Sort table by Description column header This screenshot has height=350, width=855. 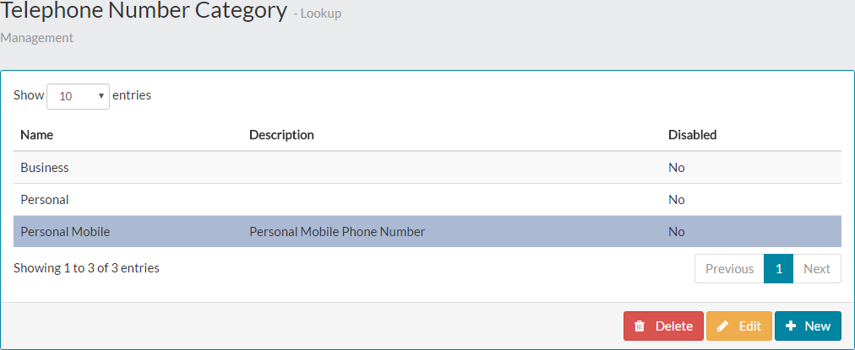coord(281,135)
